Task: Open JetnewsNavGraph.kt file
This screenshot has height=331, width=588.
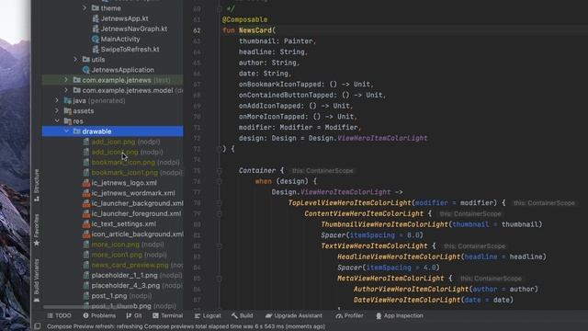Action: click(134, 29)
